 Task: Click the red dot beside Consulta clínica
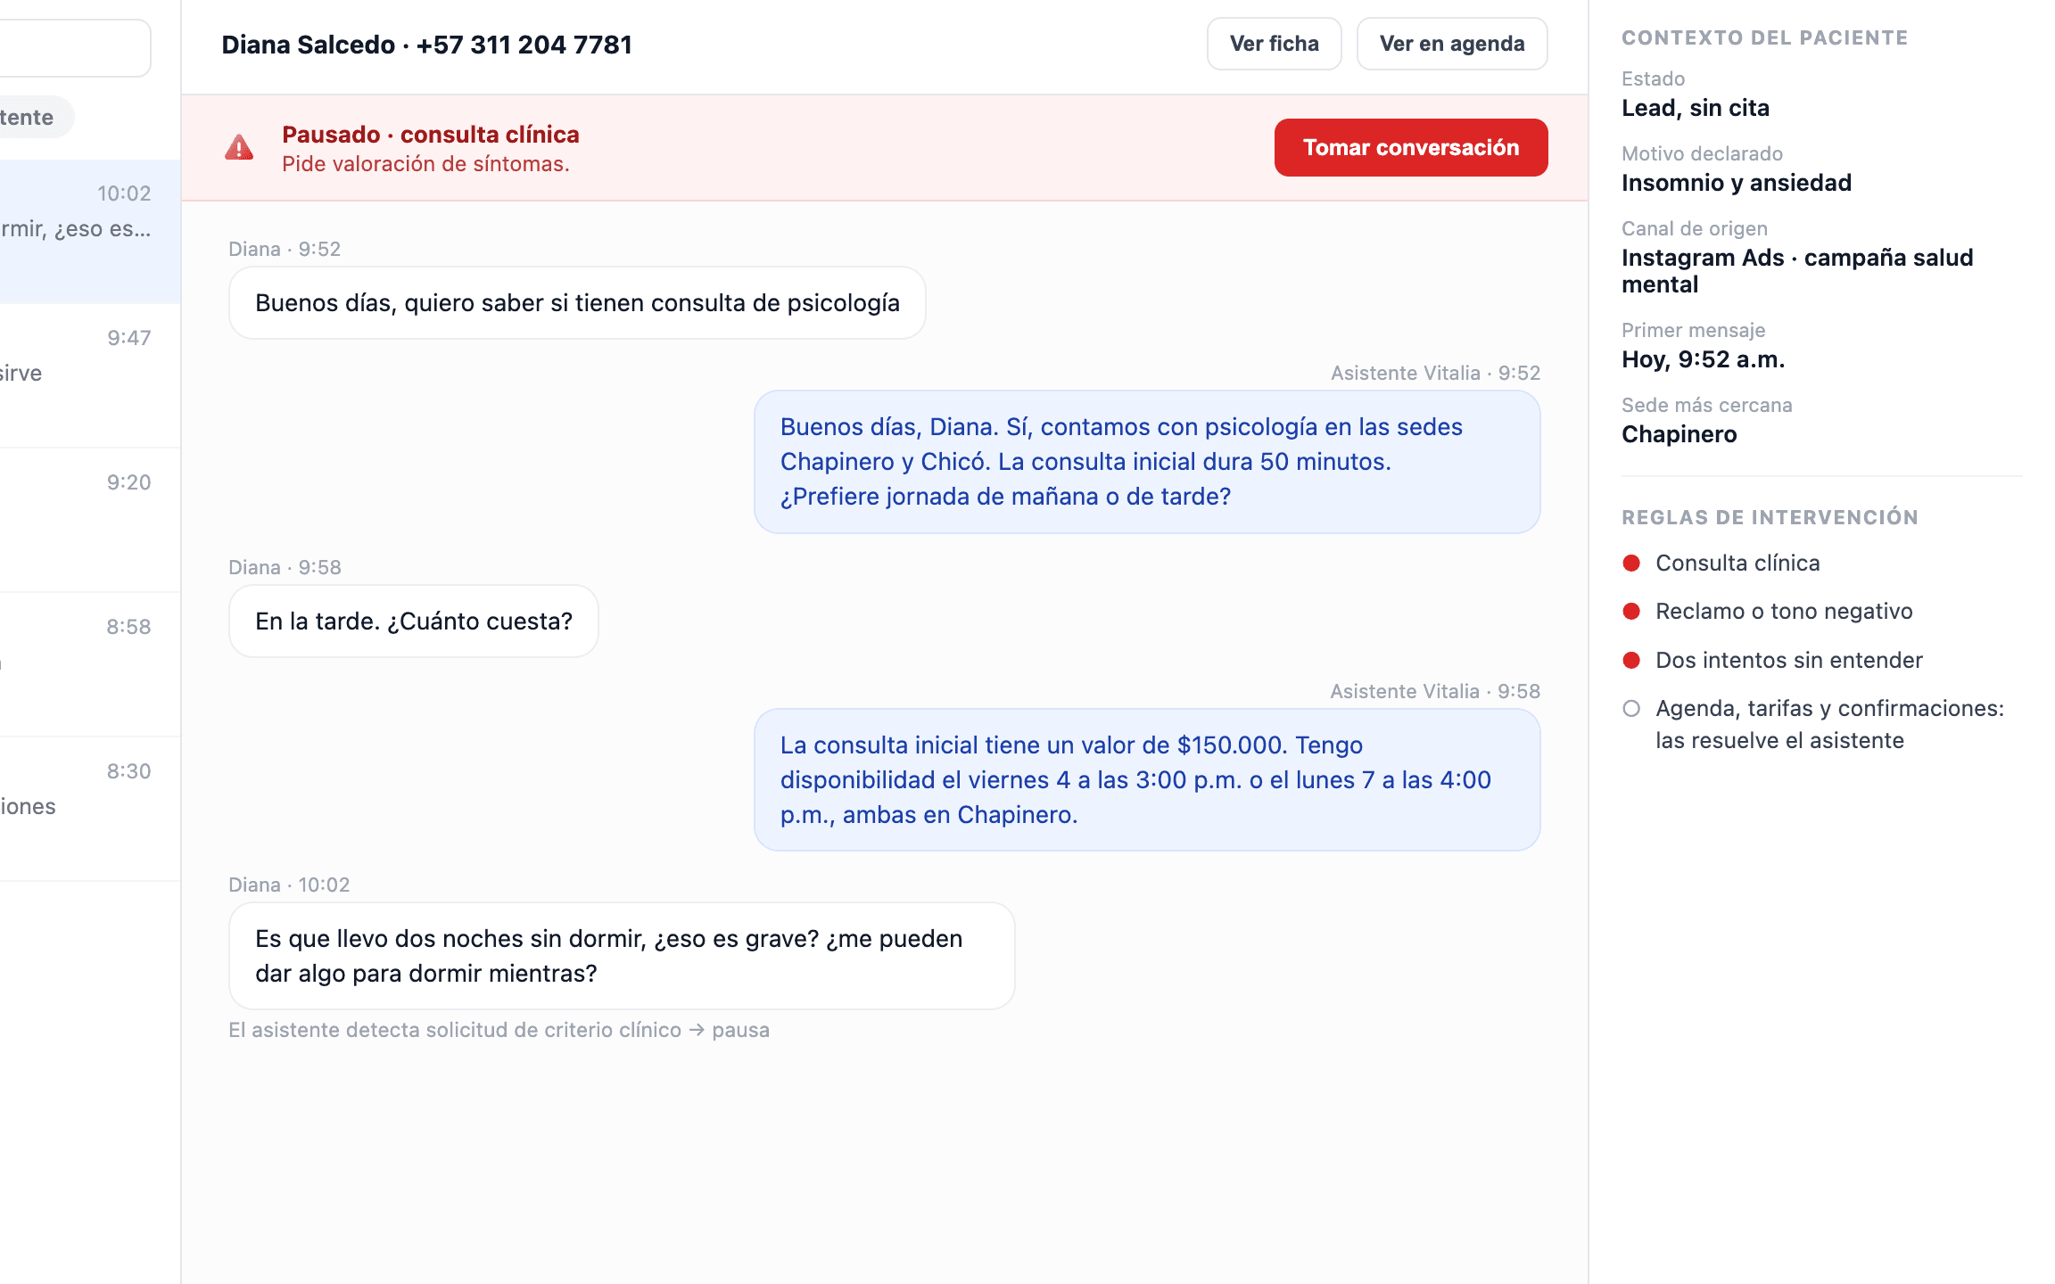click(x=1631, y=563)
